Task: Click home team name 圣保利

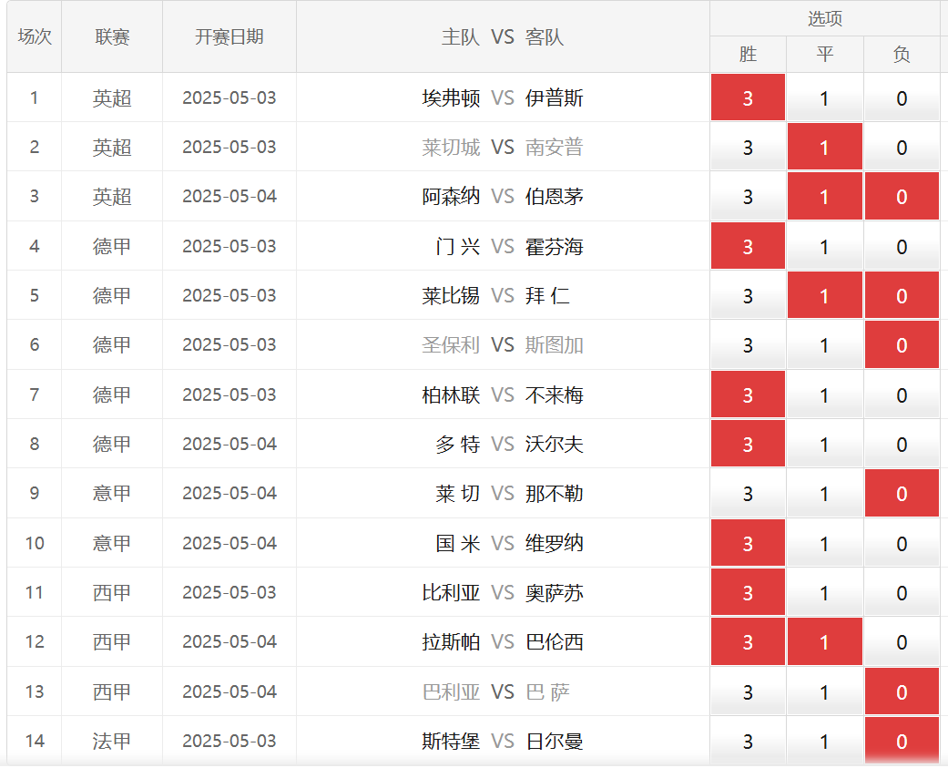Action: [451, 345]
